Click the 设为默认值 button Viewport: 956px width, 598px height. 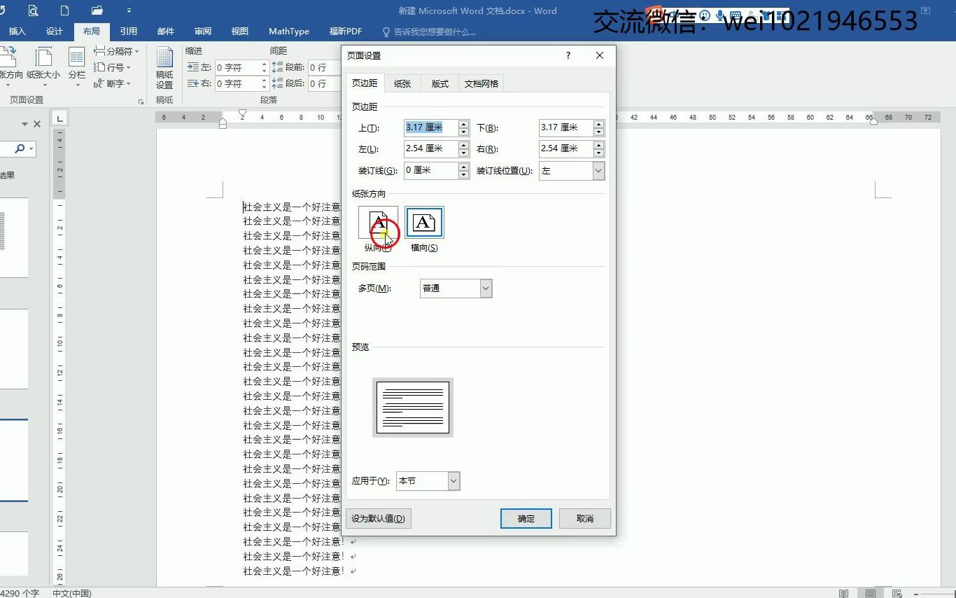pyautogui.click(x=379, y=518)
